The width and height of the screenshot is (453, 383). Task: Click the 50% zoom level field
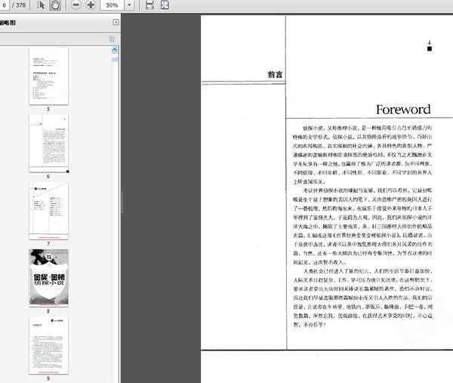pyautogui.click(x=112, y=5)
